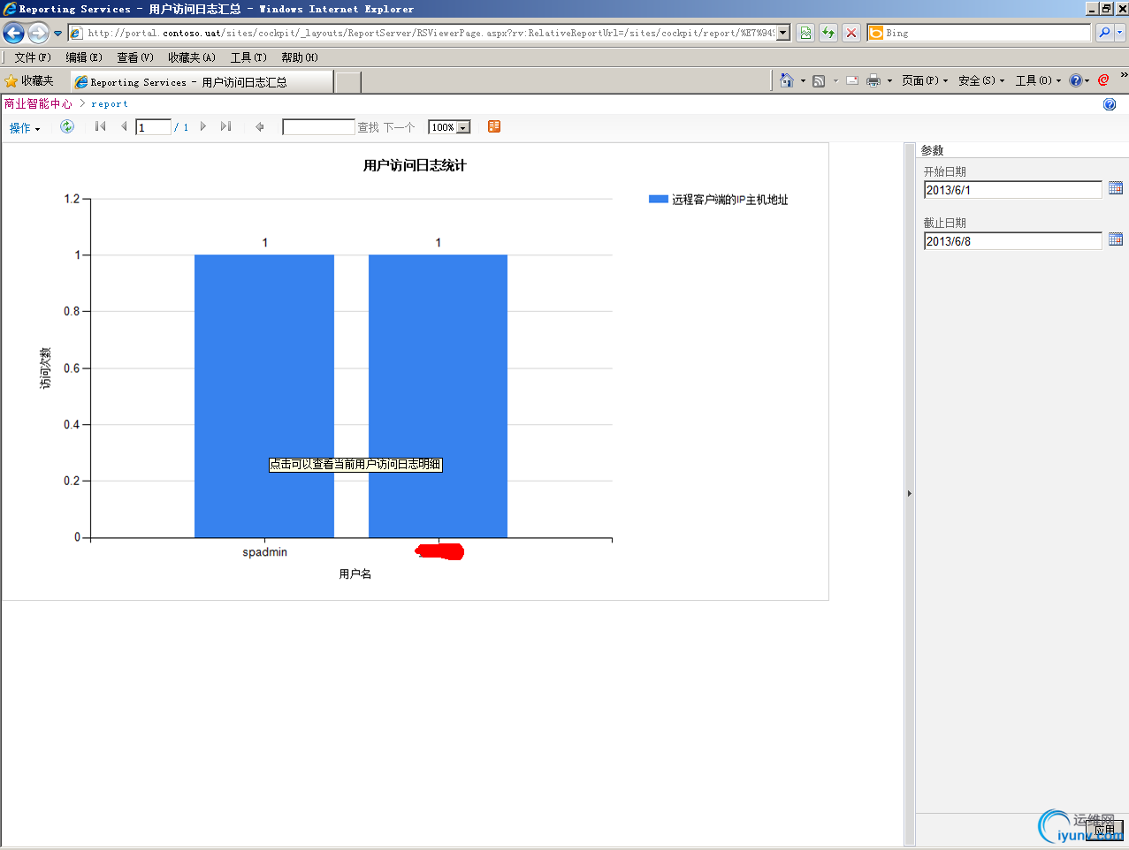This screenshot has height=850, width=1129.
Task: Go to first report page icon
Action: 100,126
